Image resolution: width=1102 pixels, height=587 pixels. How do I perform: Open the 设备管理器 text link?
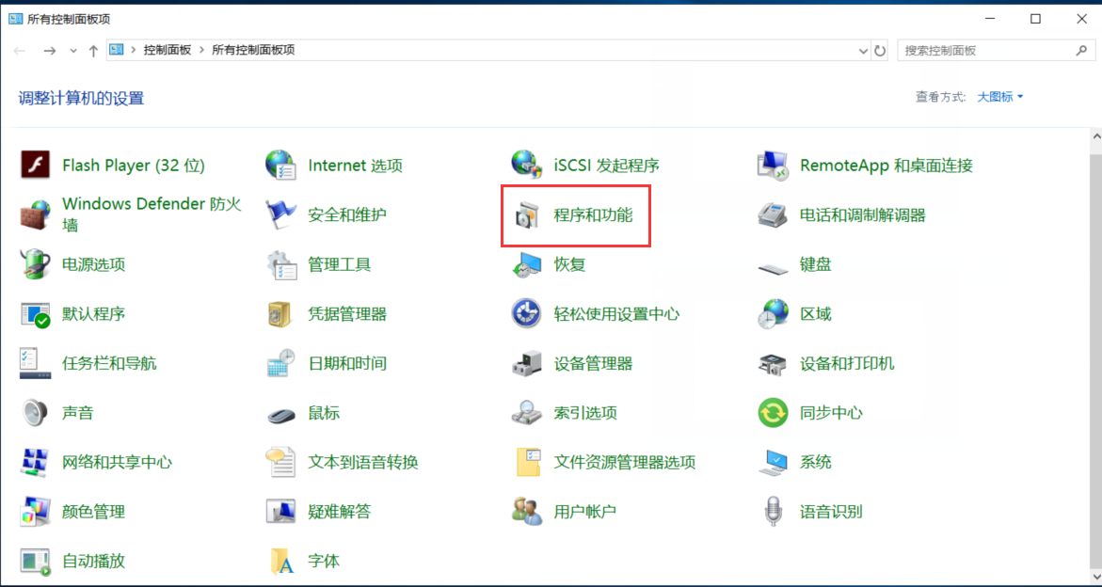coord(593,363)
